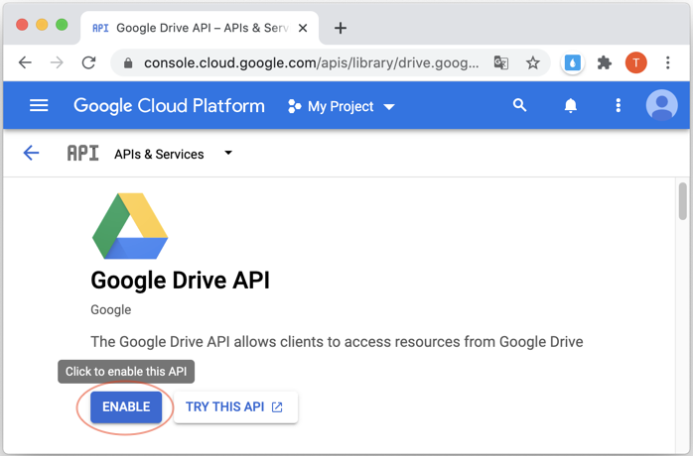Open the extensions puzzle icon
The image size is (693, 456).
(605, 62)
